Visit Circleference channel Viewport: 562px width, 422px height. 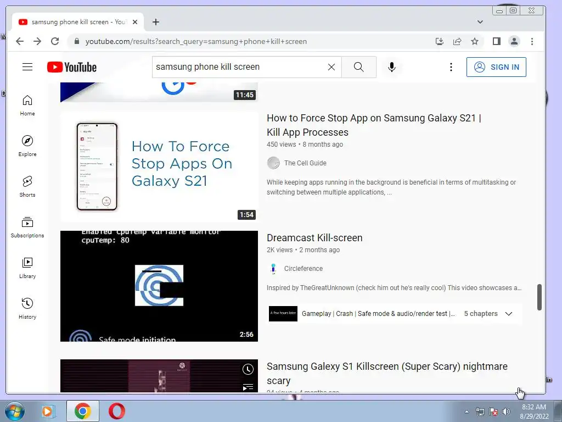pos(304,268)
